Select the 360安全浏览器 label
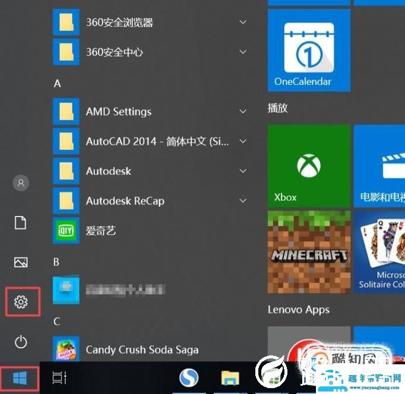The height and width of the screenshot is (394, 405). click(x=119, y=22)
